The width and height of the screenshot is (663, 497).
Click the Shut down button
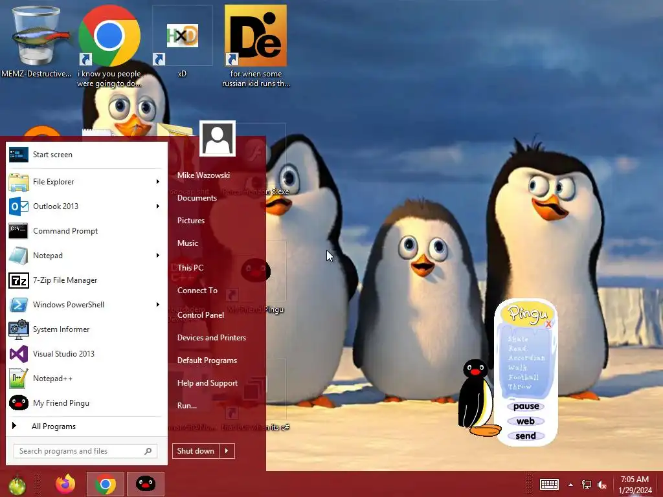pyautogui.click(x=196, y=451)
